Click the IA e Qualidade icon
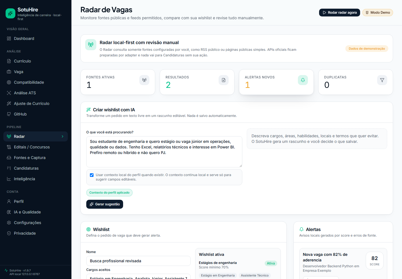Image resolution: width=402 pixels, height=279 pixels. 9,212
